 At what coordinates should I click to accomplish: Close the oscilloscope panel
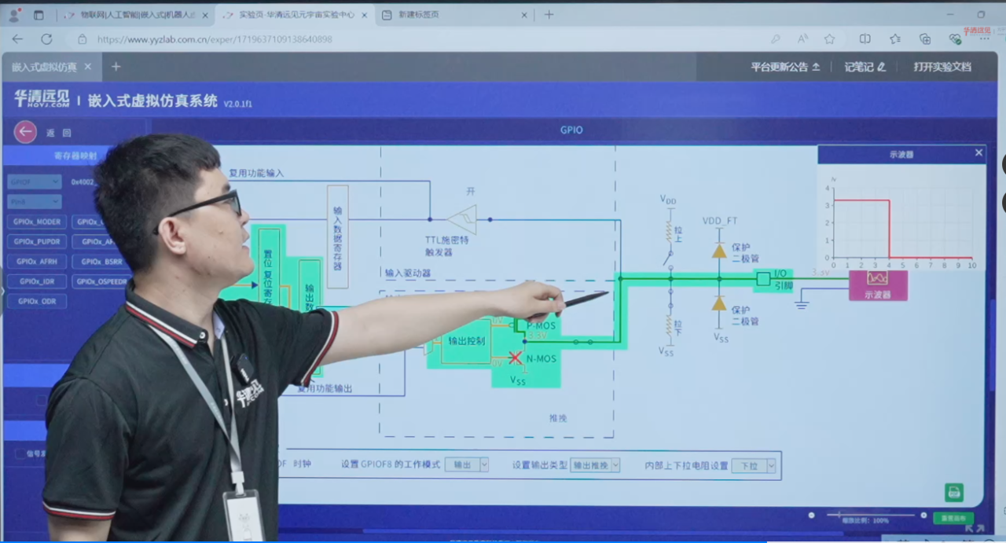click(978, 153)
